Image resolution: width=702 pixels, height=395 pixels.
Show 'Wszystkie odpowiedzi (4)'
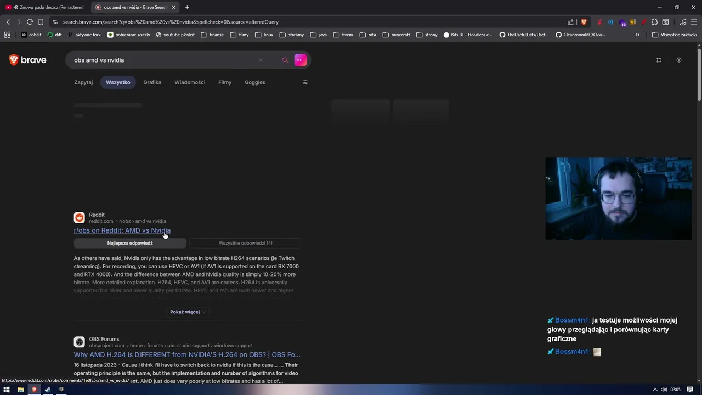[x=245, y=243]
